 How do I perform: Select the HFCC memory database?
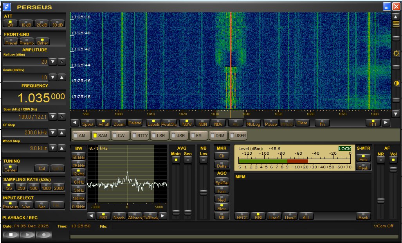[242, 216]
